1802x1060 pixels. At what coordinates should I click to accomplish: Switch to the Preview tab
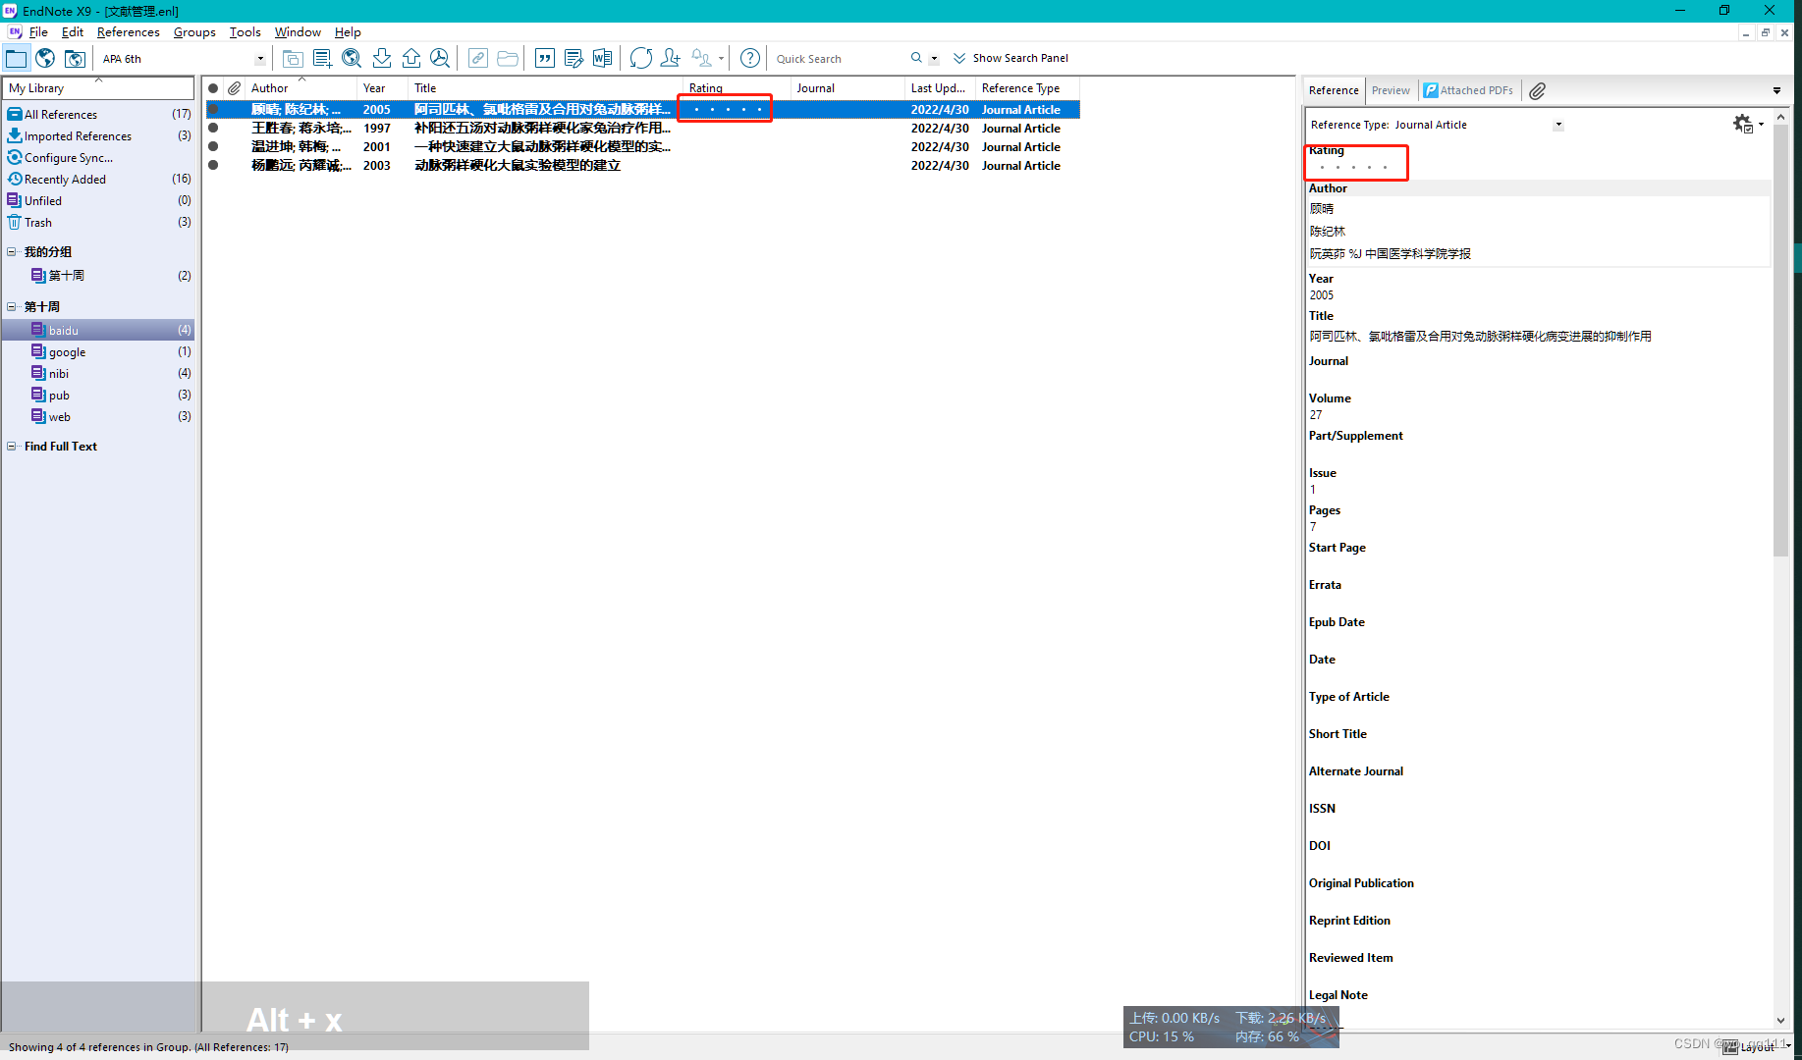(1391, 90)
